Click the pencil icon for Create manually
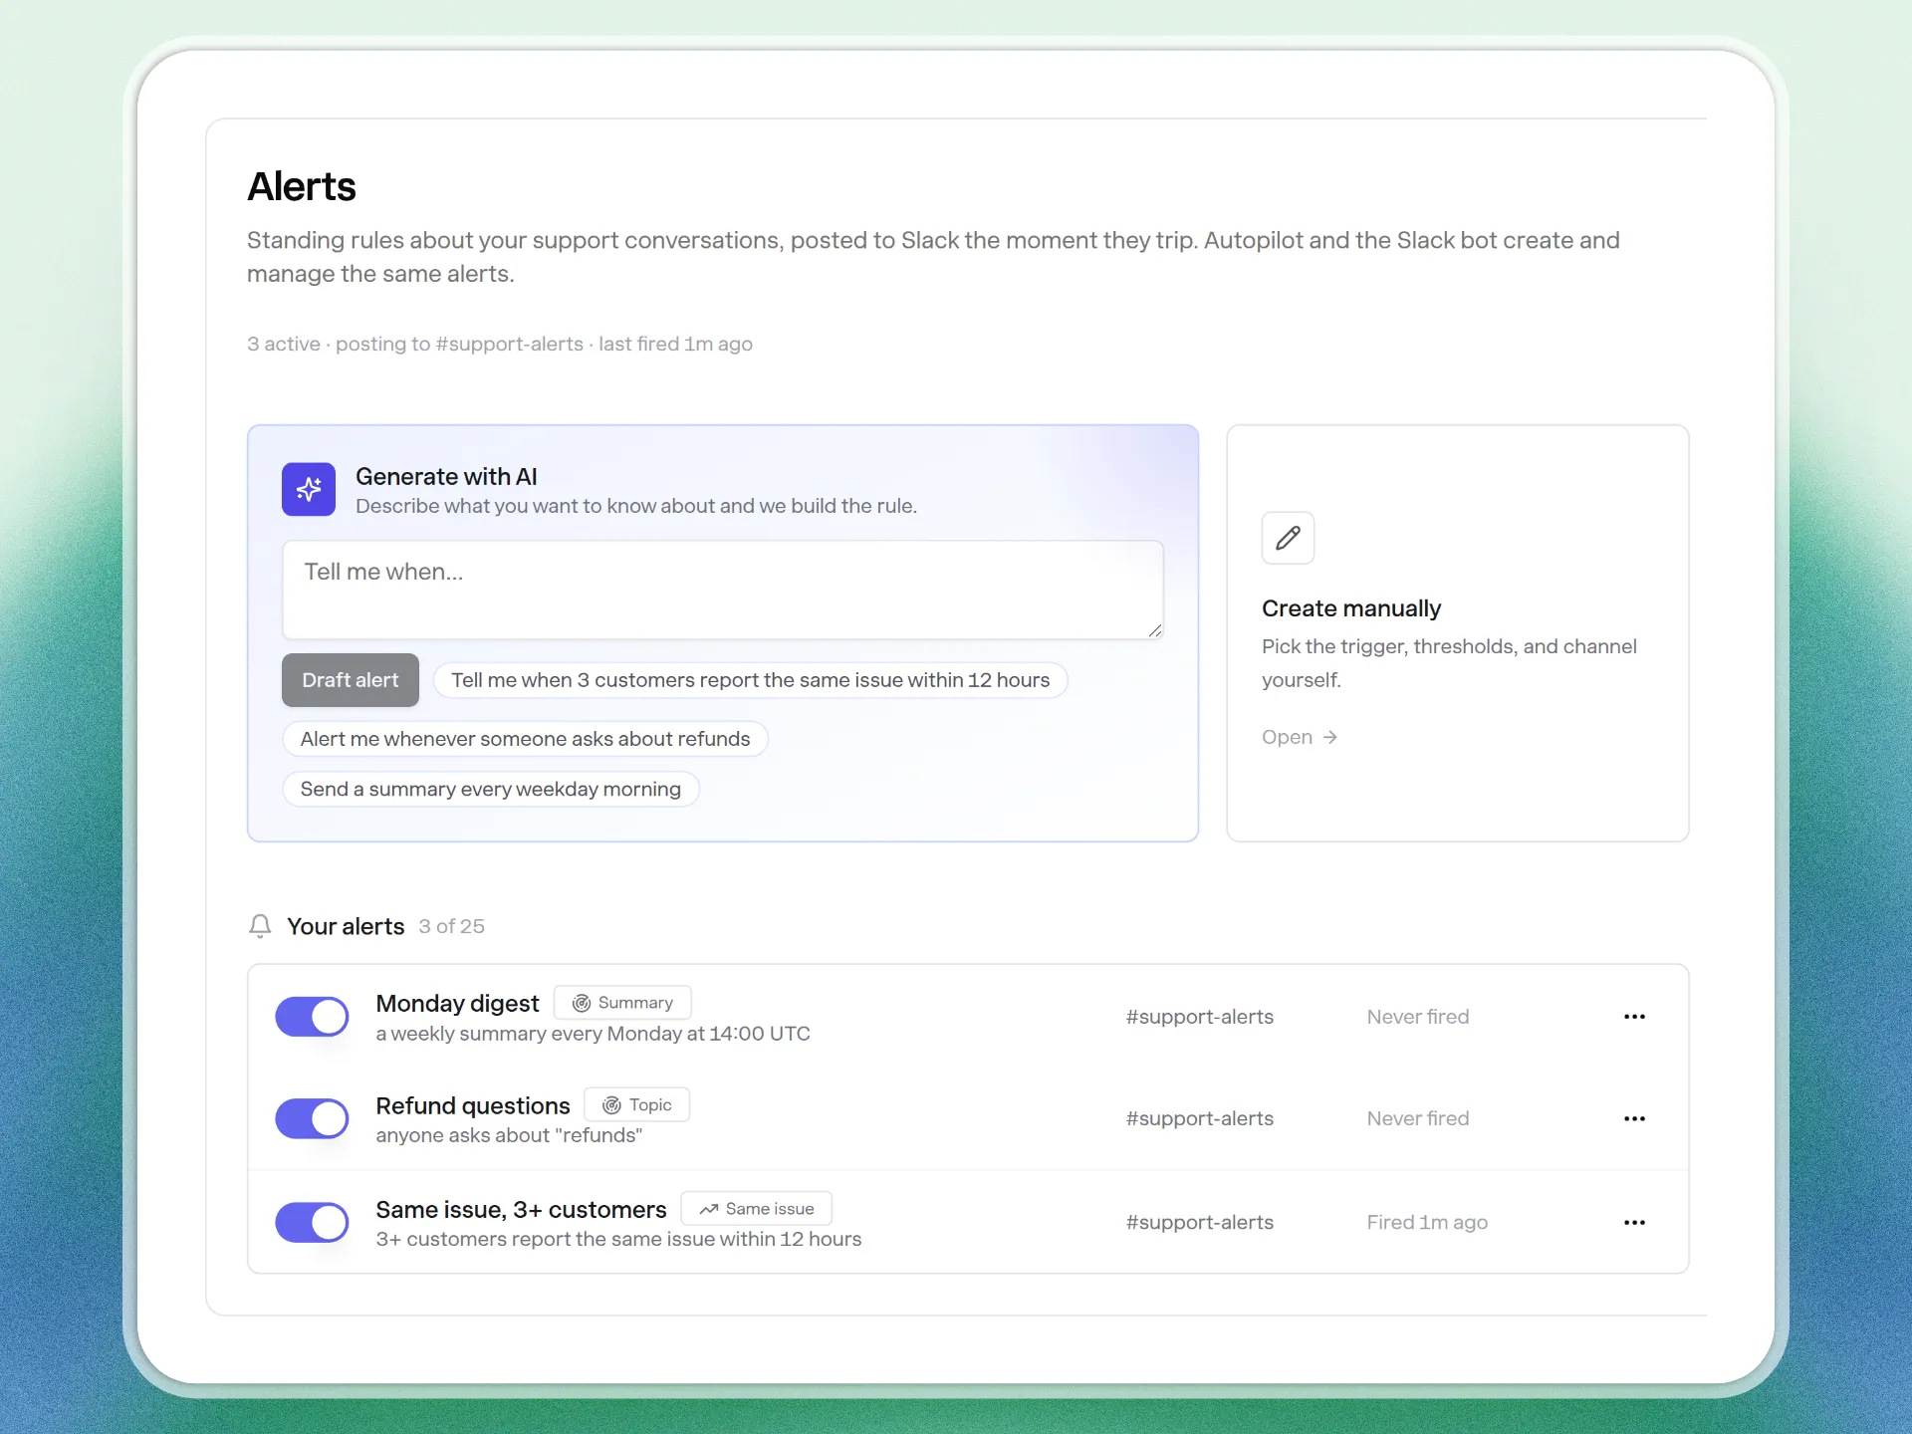The width and height of the screenshot is (1912, 1434). [1288, 538]
